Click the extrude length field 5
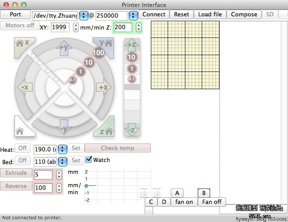 click(x=43, y=175)
